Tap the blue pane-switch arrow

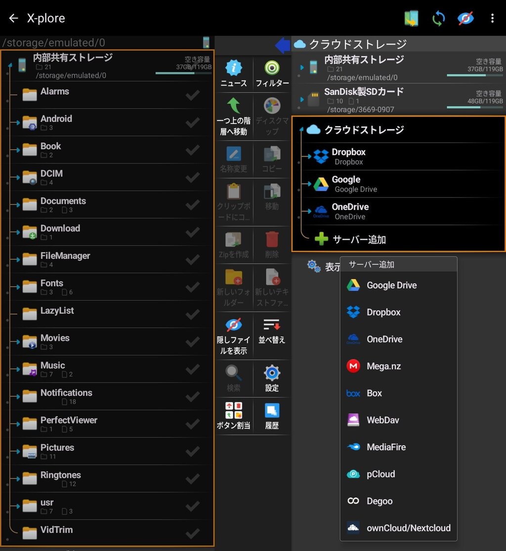click(283, 45)
